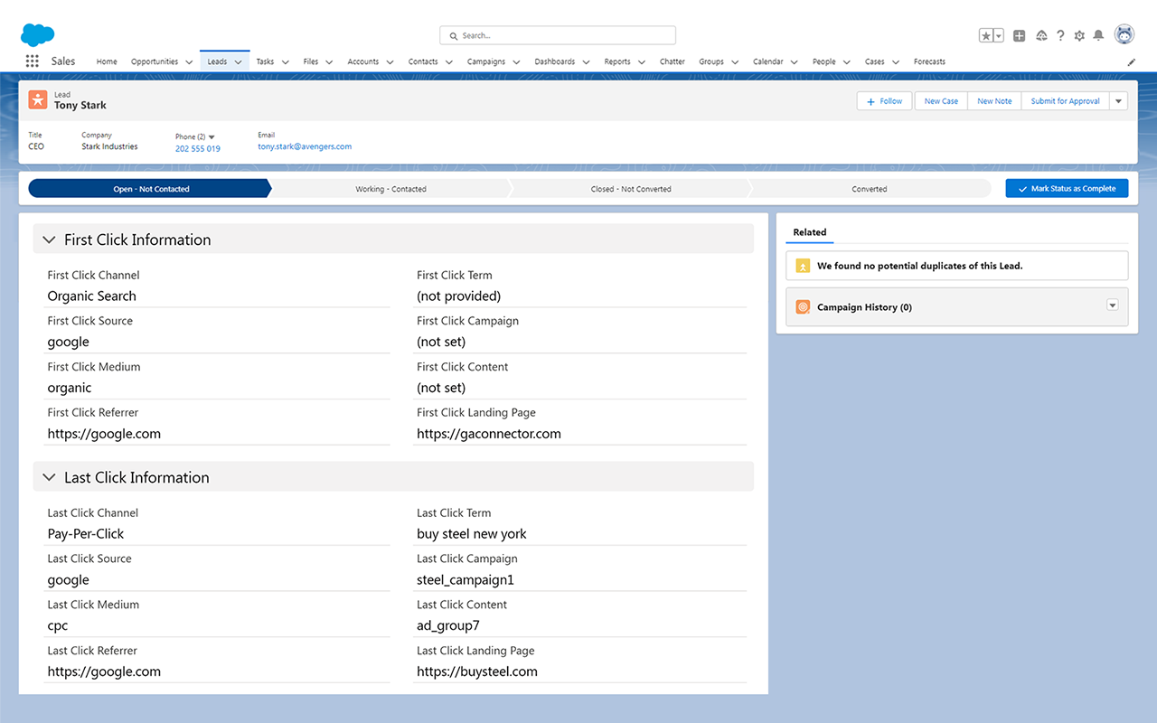Open the Help question mark icon

click(x=1060, y=35)
